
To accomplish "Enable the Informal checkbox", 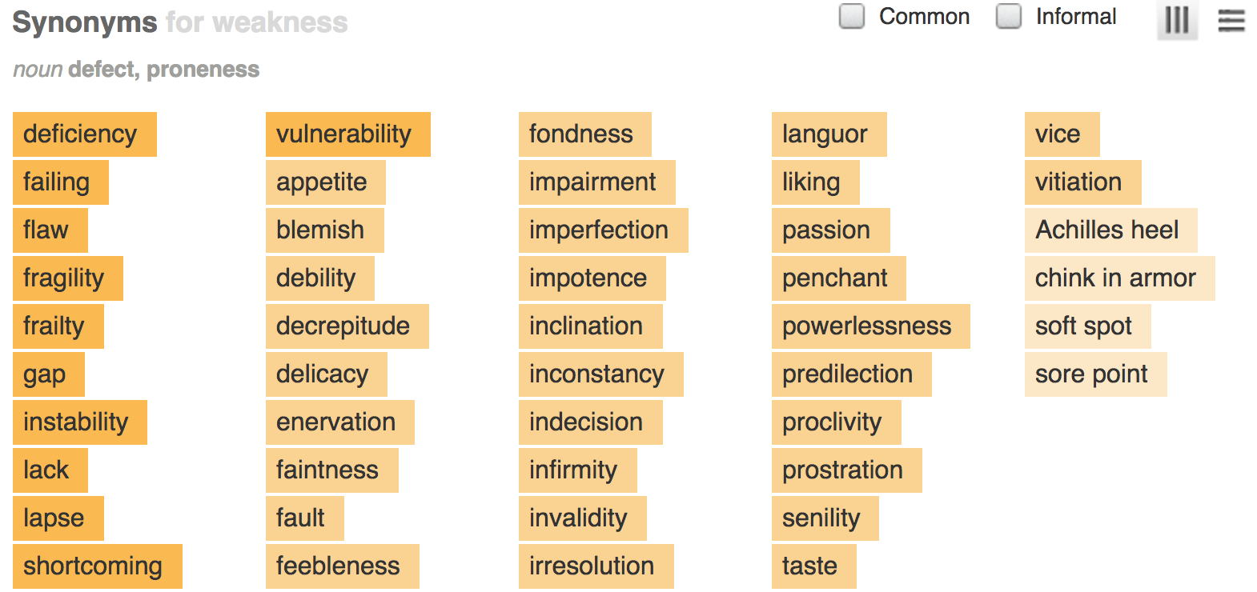I will 1009,17.
